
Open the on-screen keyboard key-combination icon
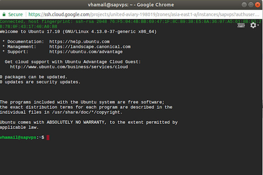pos(242,25)
